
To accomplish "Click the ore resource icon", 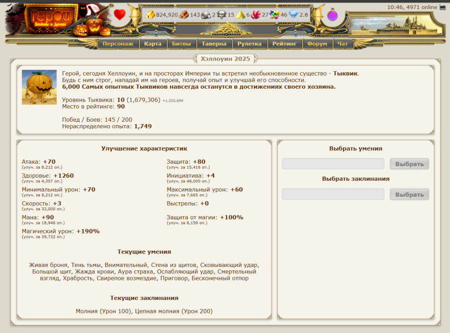I will (205, 15).
